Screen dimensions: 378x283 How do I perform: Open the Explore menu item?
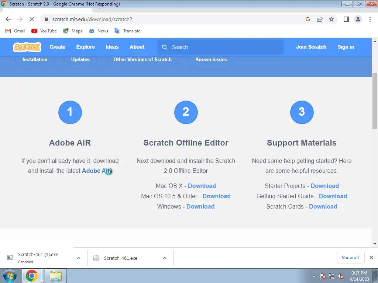point(86,47)
